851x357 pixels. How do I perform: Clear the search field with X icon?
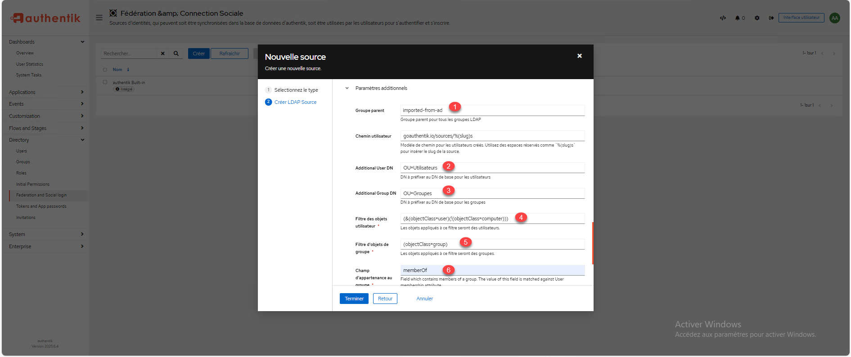(163, 54)
